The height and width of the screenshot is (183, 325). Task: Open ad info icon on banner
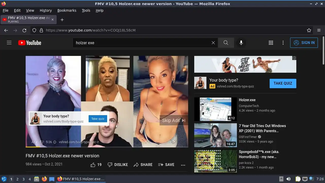(294, 58)
